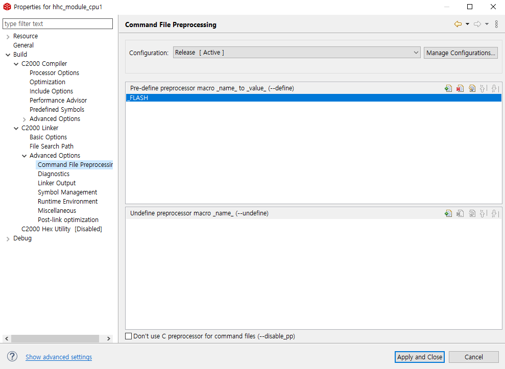This screenshot has height=369, width=505.
Task: Expand compiler Advanced Options node
Action: click(x=25, y=119)
